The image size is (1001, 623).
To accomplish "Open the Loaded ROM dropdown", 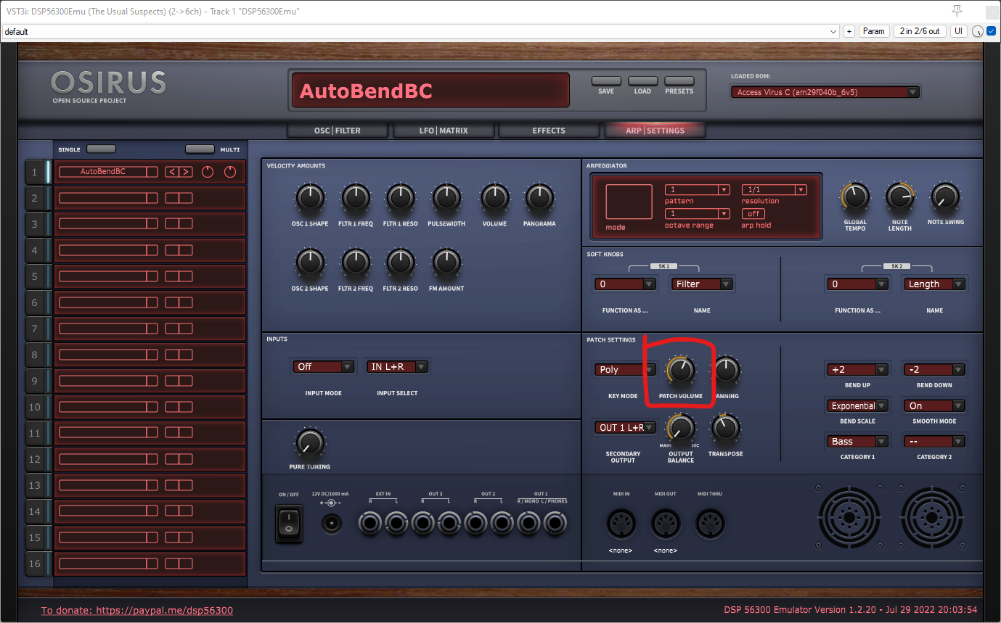I will click(825, 92).
